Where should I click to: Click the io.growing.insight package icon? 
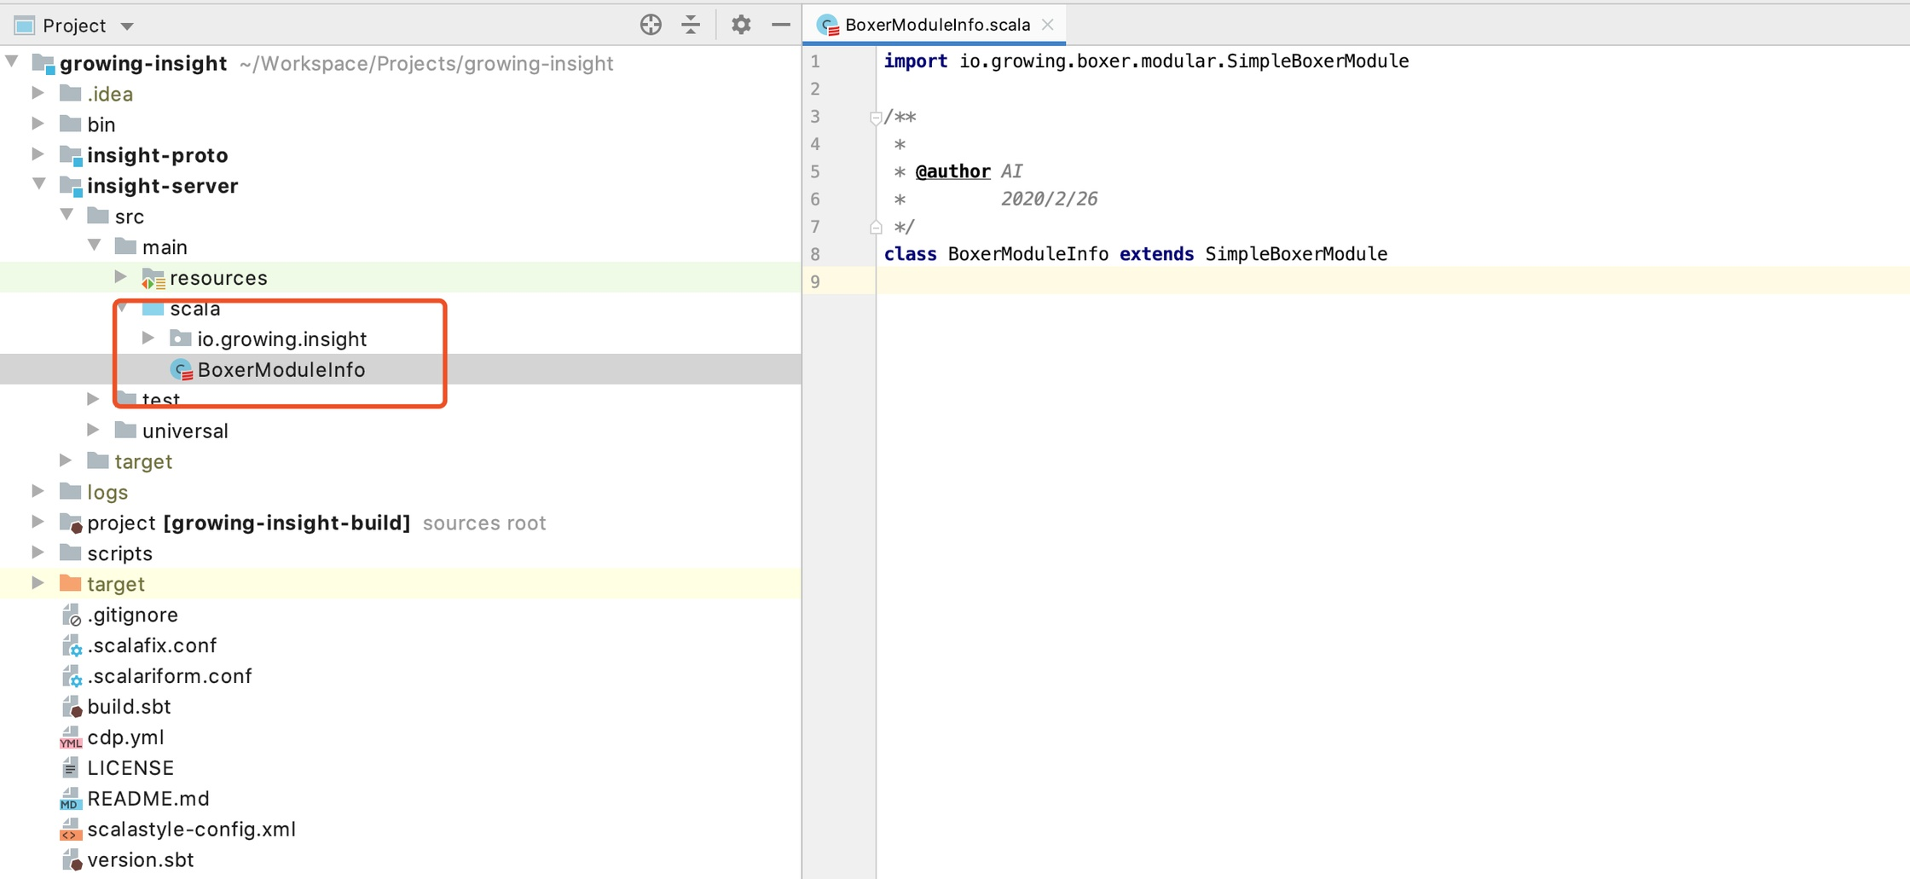click(x=181, y=338)
